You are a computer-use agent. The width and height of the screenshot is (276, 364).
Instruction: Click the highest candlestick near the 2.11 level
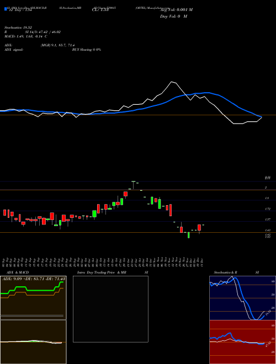click(x=133, y=185)
